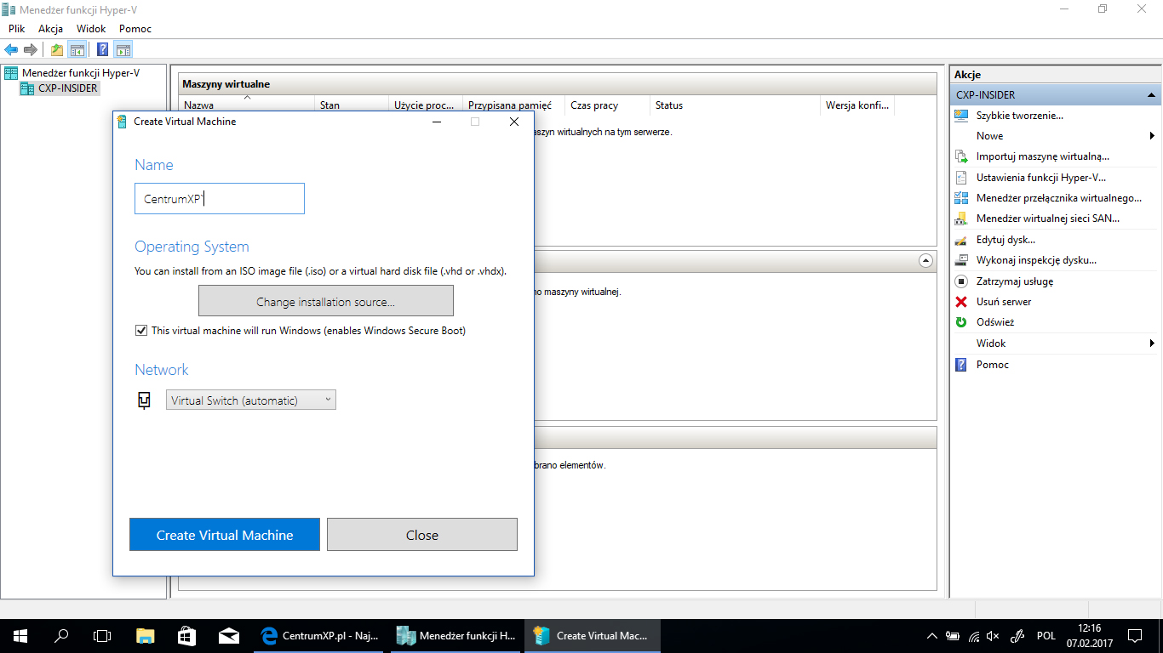
Task: Click the Windows Ink pen tray icon
Action: pyautogui.click(x=1017, y=635)
